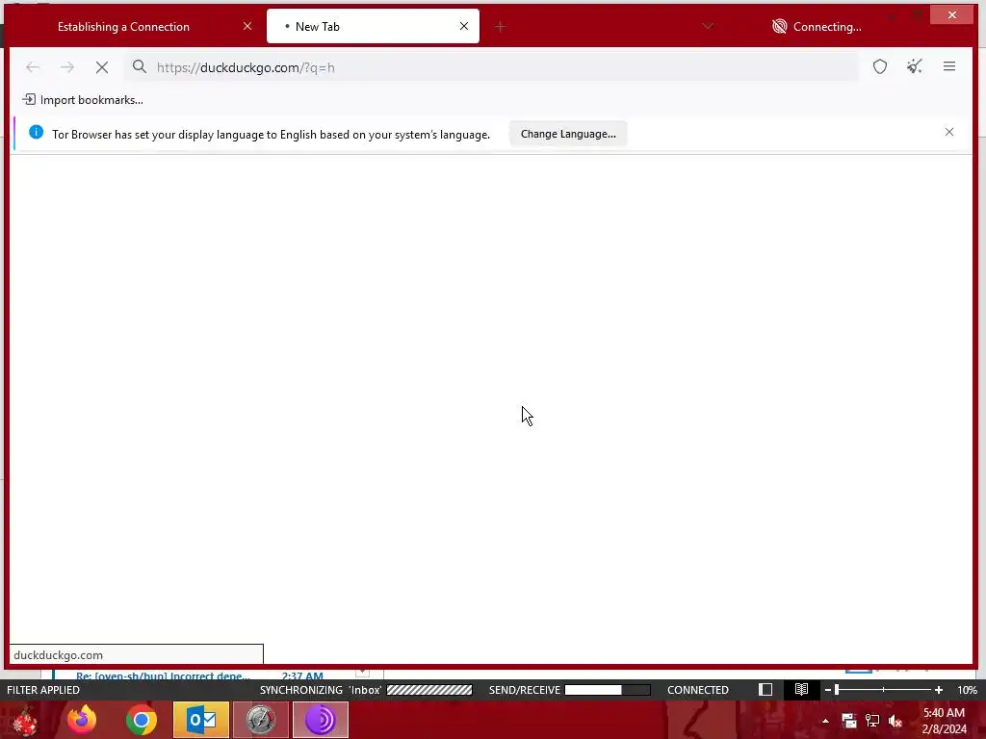The width and height of the screenshot is (986, 739).
Task: Click the blue info icon in the notification
Action: click(36, 133)
